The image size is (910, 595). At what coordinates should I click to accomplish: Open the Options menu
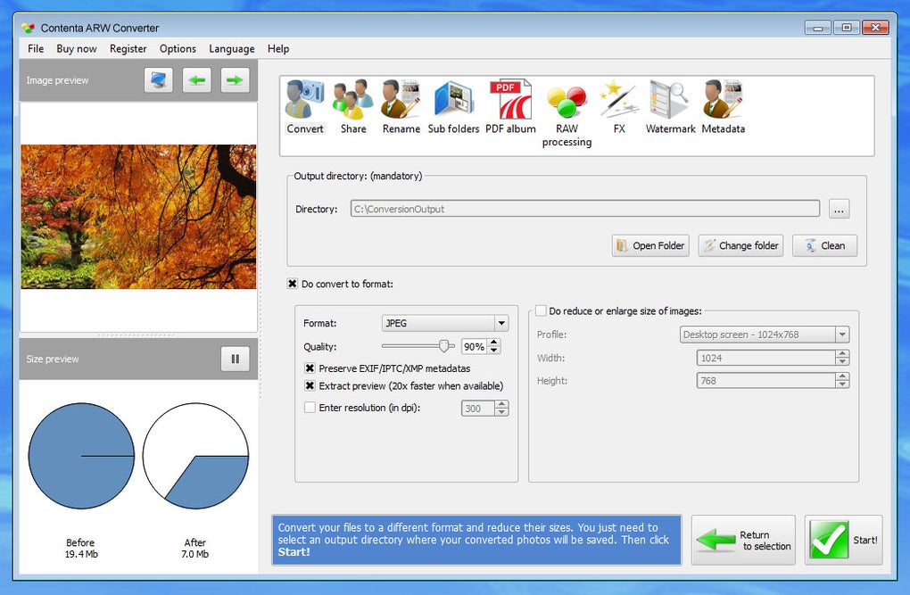(178, 49)
